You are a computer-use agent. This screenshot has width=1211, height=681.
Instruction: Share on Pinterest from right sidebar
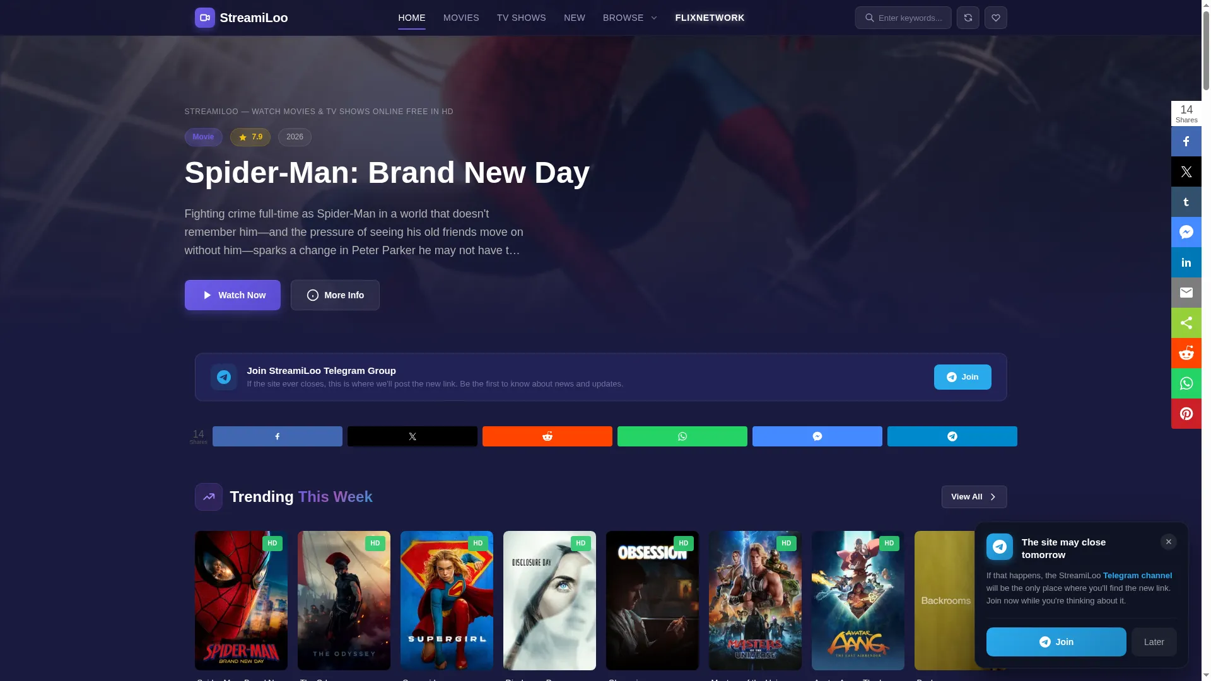pyautogui.click(x=1186, y=414)
